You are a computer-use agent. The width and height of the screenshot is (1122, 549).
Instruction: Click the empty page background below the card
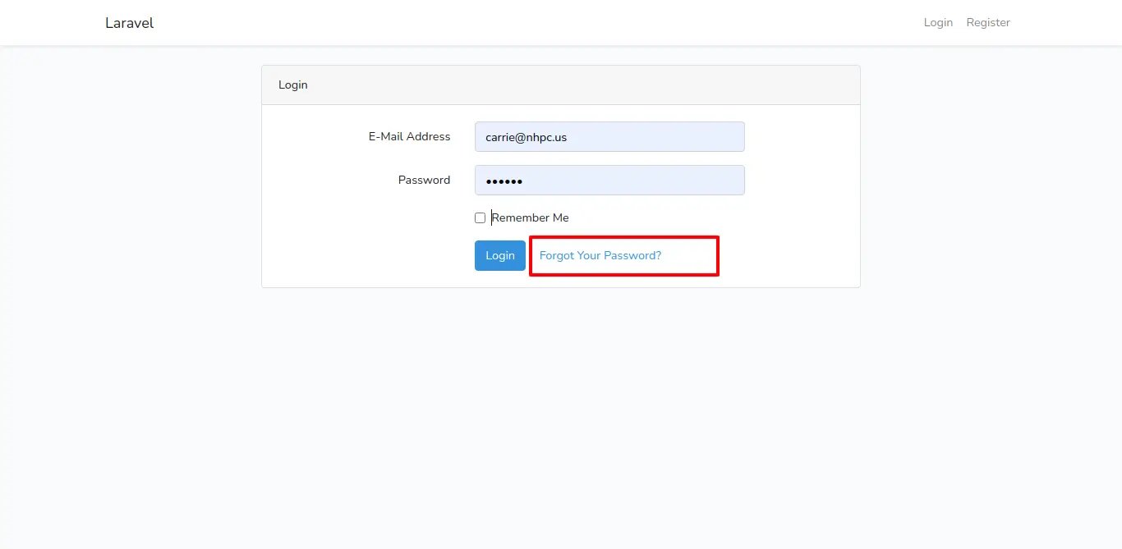coord(561,410)
